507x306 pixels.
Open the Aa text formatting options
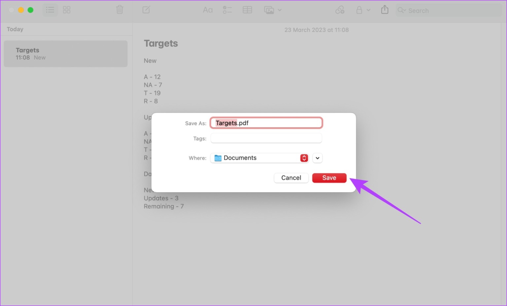click(208, 10)
